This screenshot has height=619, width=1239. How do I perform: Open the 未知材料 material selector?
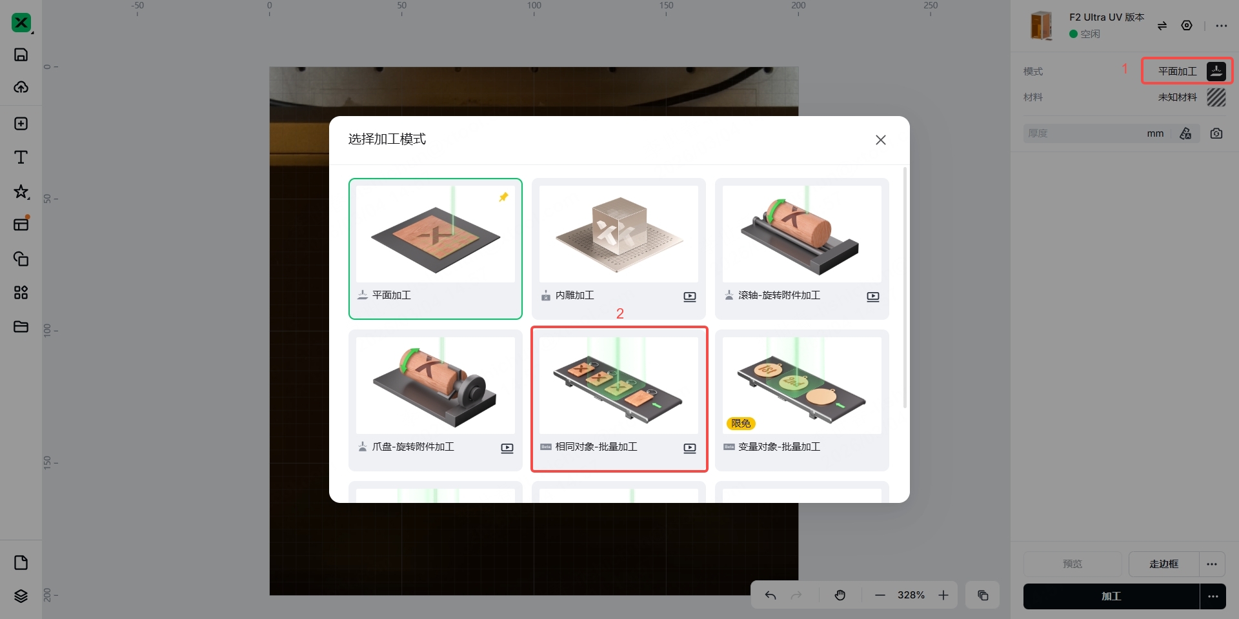[1191, 97]
